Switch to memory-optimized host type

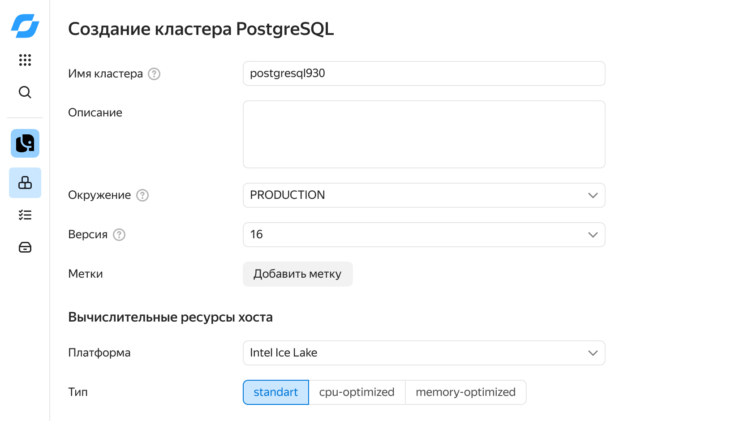pyautogui.click(x=465, y=392)
